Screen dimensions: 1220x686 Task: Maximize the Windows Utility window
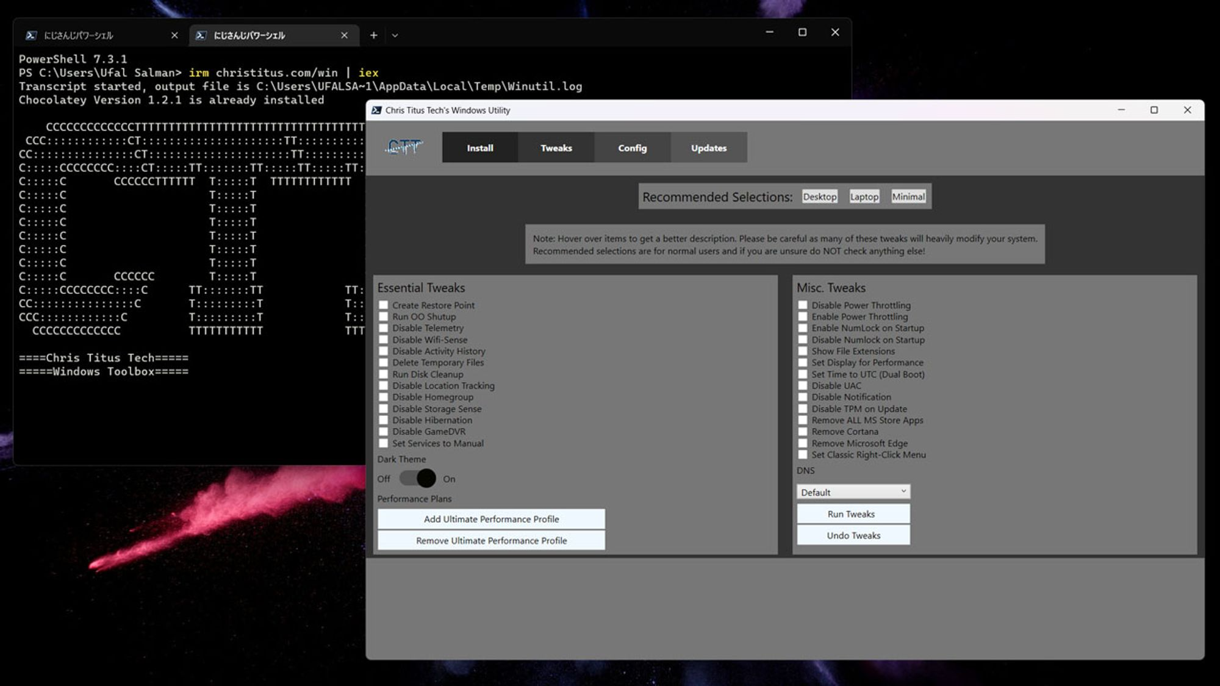1154,110
